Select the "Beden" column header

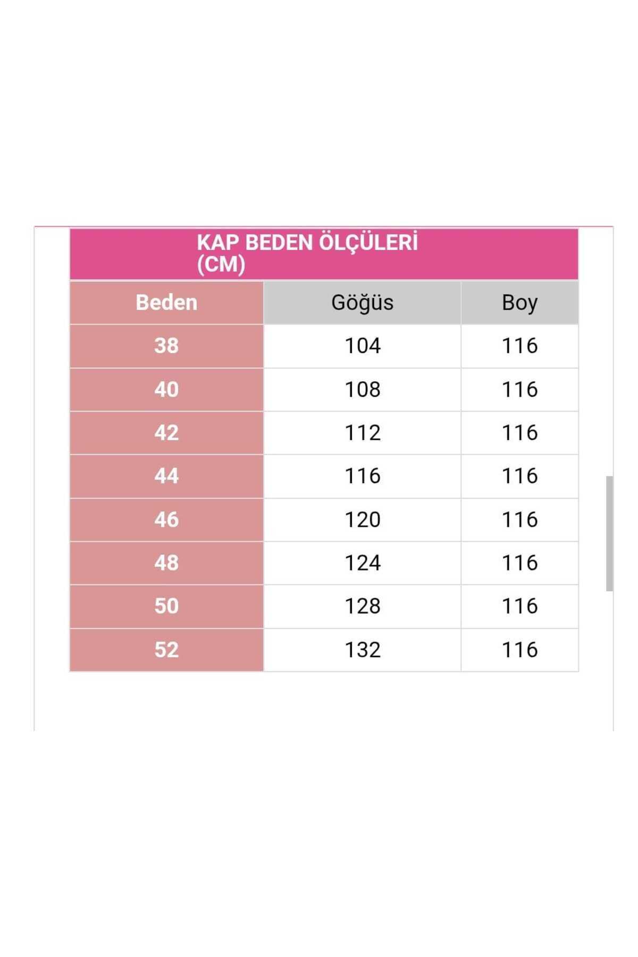click(x=166, y=303)
